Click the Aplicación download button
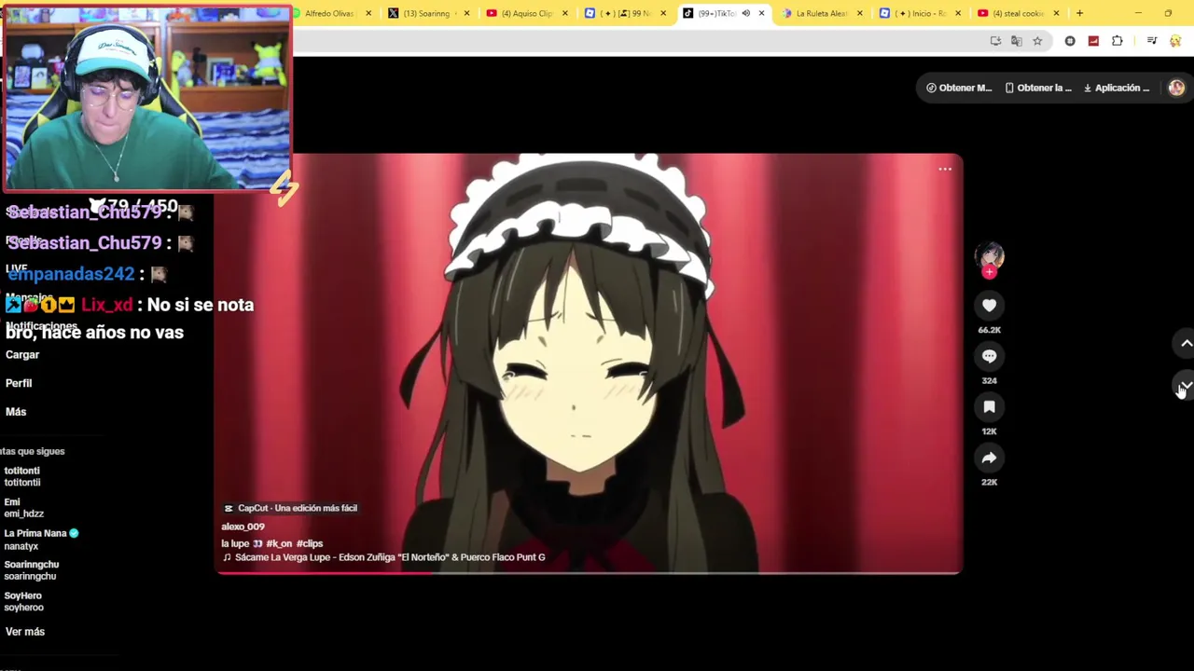Viewport: 1194px width, 671px height. [1117, 88]
